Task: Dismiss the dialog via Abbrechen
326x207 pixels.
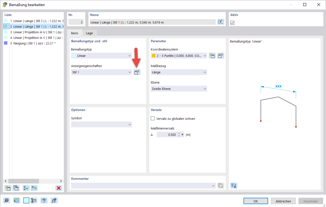Action: [283, 201]
